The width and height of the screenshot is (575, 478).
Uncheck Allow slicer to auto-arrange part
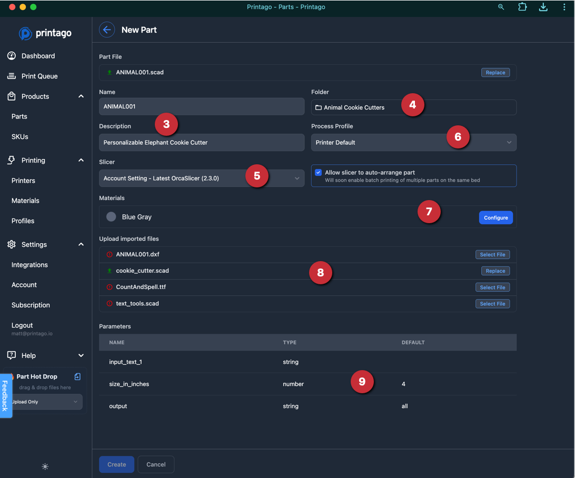click(x=319, y=173)
